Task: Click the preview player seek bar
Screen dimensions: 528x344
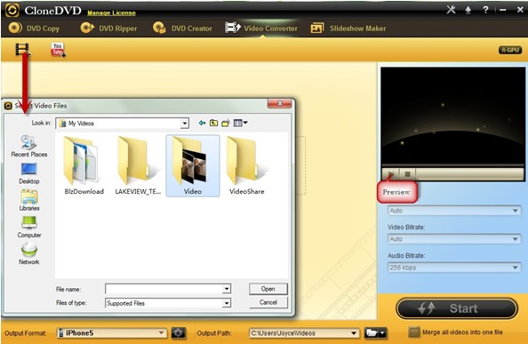Action: point(469,174)
